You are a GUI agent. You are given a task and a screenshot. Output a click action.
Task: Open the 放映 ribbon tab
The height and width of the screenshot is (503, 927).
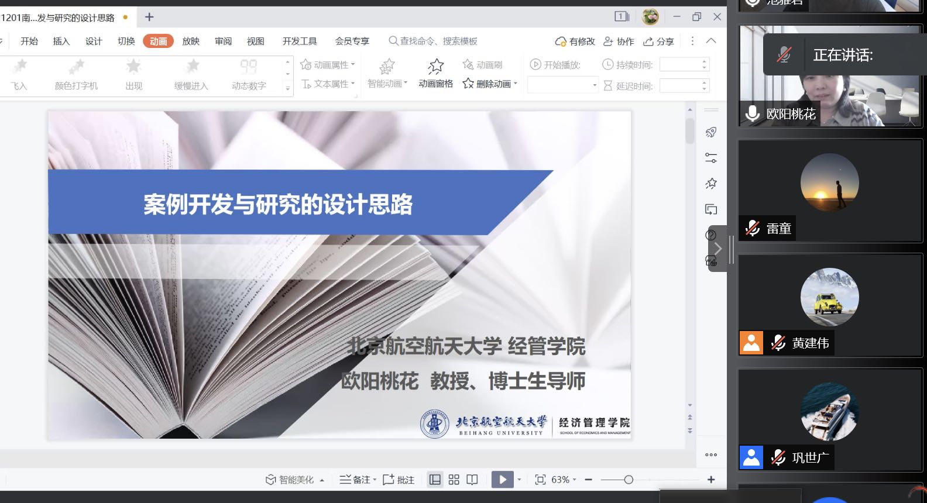(x=191, y=42)
